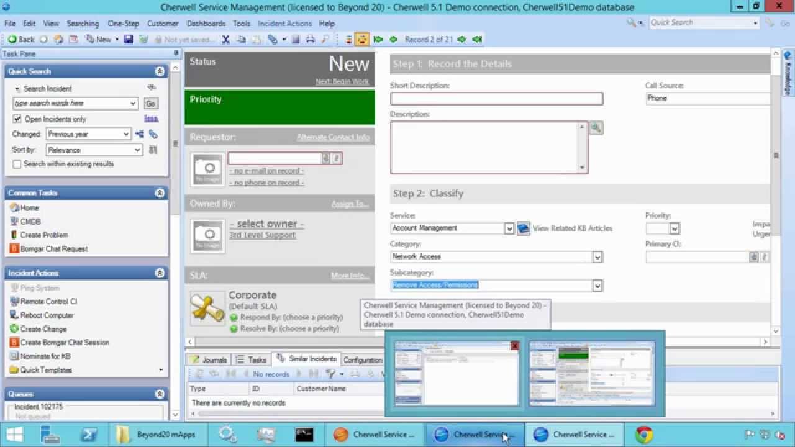Click Remote Control CI action
Screen dimensions: 795x447
(x=43, y=302)
